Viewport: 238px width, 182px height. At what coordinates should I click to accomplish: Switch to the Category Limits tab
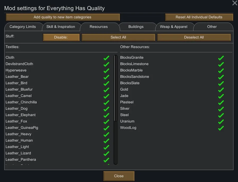23,27
